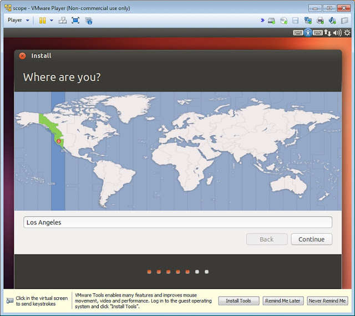The image size is (355, 316).
Task: Expand the power options arrow beside pause
Action: point(52,21)
